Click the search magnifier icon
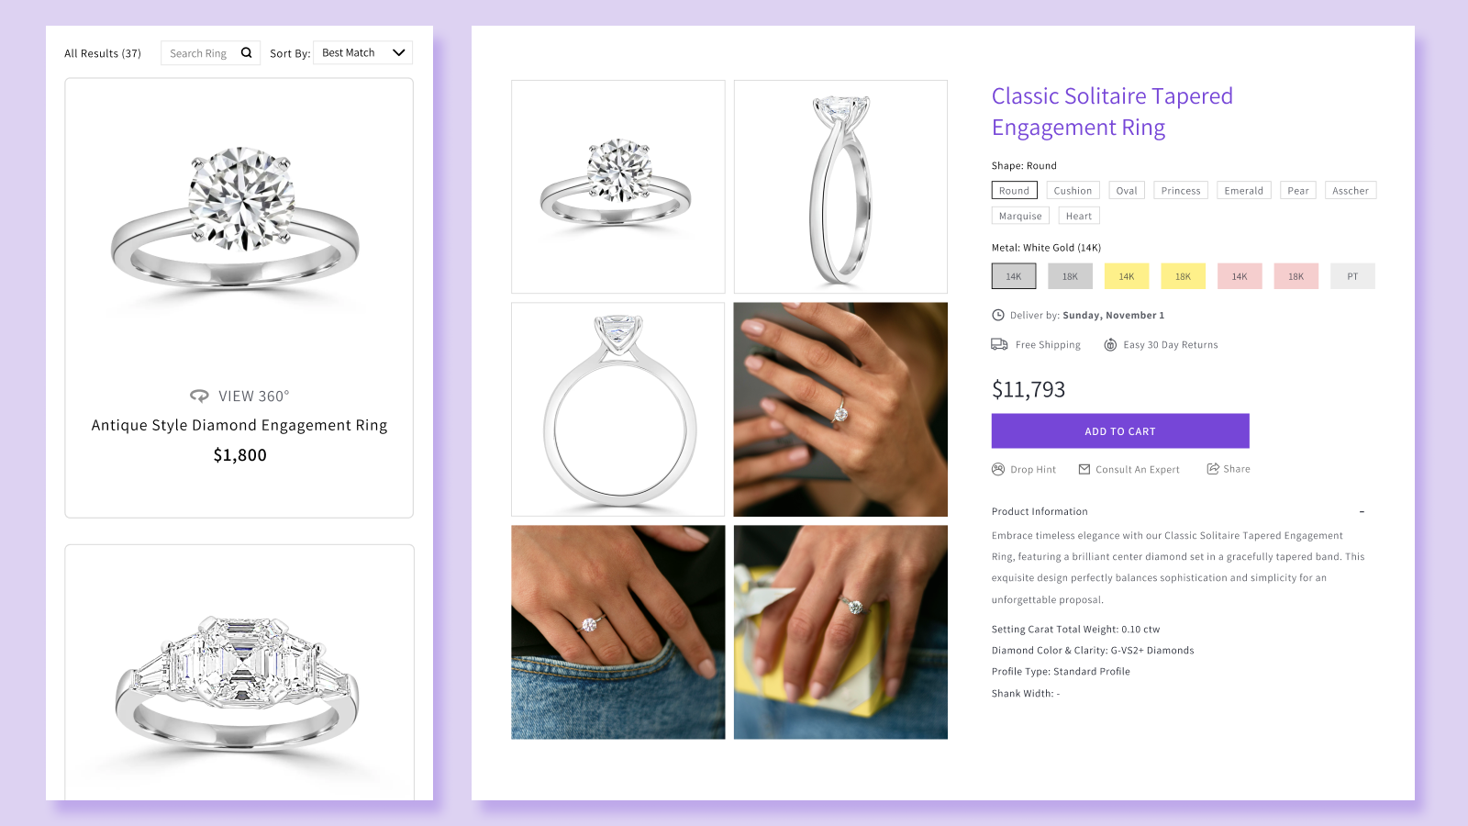Viewport: 1468px width, 826px height. pos(246,52)
